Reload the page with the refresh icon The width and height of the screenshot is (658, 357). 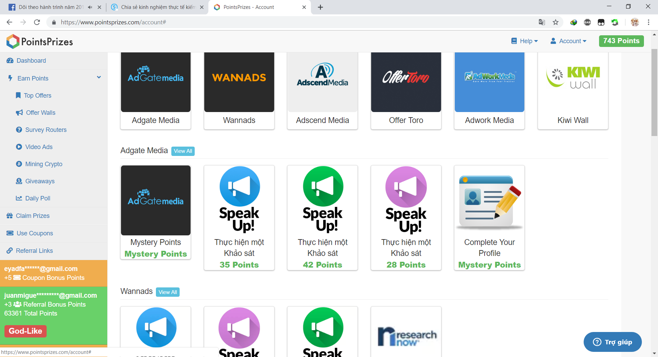click(37, 22)
